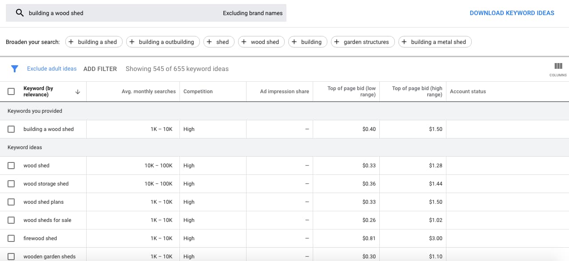
Task: Click keyword text 'wood shed plans'
Action: (44, 202)
